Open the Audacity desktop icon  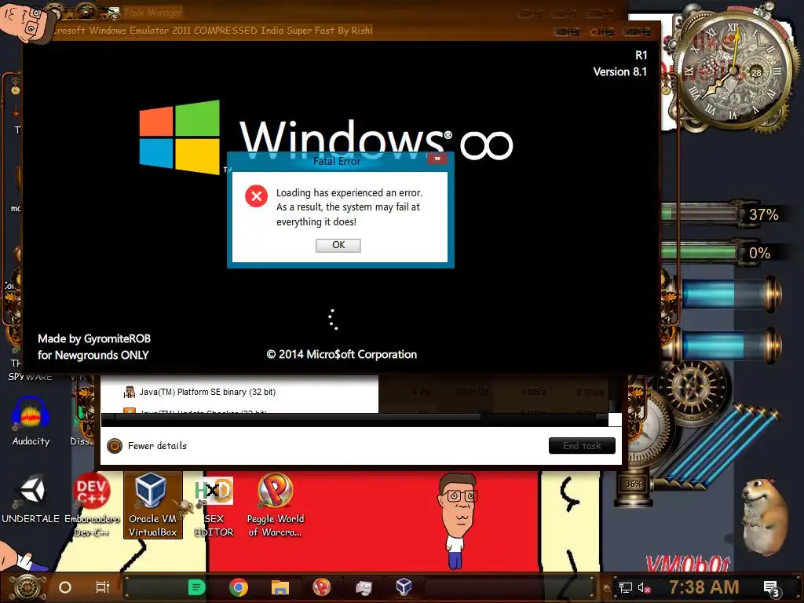31,422
